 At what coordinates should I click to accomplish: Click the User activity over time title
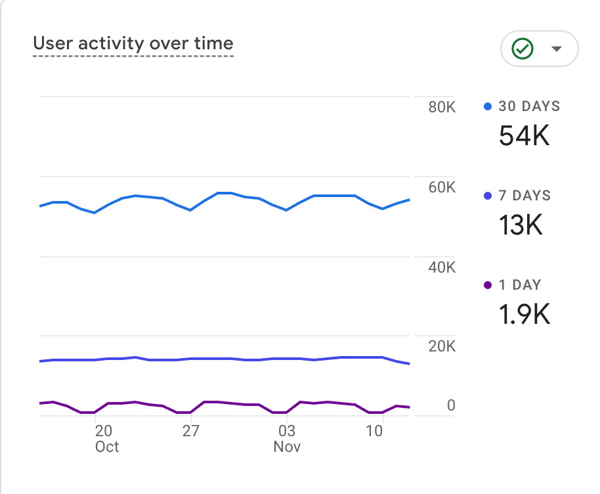[133, 44]
